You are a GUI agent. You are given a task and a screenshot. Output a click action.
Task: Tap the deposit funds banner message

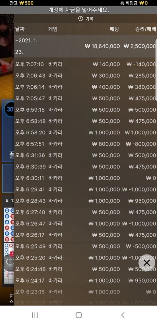[x=78, y=10]
